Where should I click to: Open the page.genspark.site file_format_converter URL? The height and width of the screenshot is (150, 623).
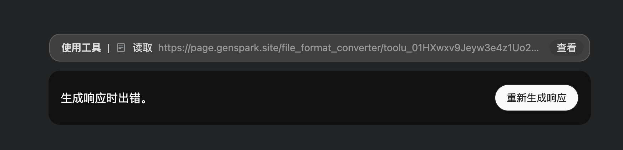click(x=348, y=48)
